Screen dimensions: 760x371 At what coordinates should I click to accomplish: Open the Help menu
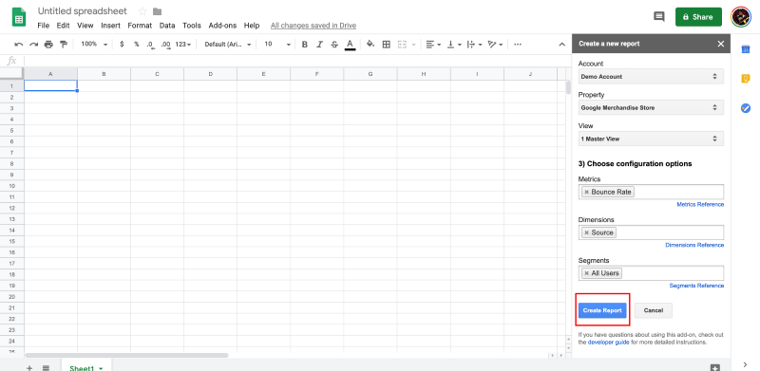click(252, 26)
